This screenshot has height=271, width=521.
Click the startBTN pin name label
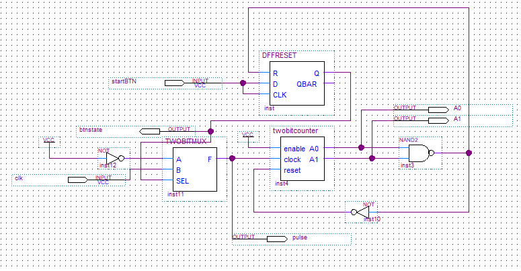[124, 82]
